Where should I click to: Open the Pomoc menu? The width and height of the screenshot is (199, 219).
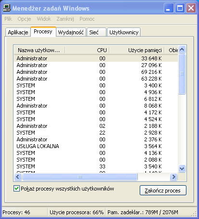click(87, 19)
